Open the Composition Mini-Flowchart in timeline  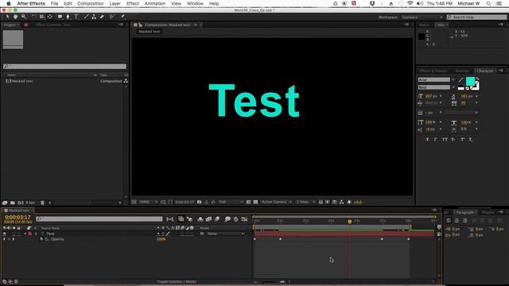[170, 219]
